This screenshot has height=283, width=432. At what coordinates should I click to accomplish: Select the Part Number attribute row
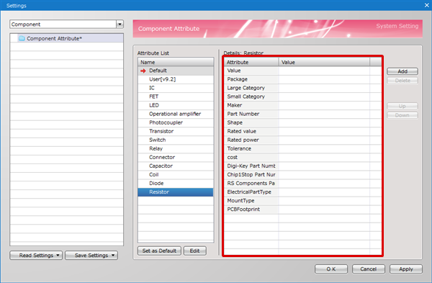[x=302, y=114]
